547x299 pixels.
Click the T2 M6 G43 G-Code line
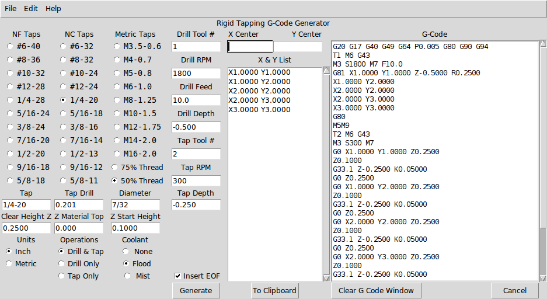click(351, 134)
